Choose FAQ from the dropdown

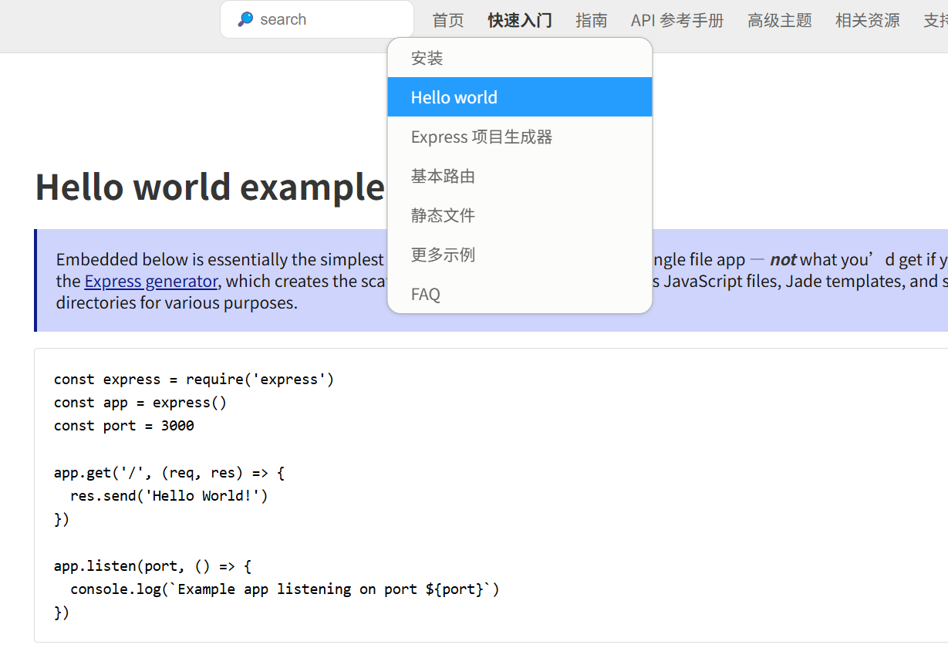(x=520, y=294)
